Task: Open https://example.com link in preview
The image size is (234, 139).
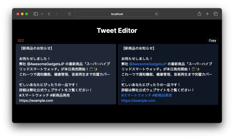Action: (x=138, y=101)
